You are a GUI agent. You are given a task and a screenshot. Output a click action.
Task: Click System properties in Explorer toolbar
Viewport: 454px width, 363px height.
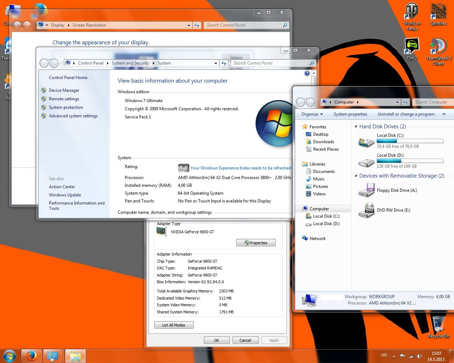point(350,114)
